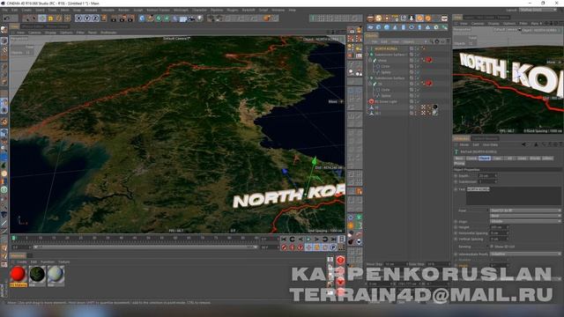Toggle Autokeying icon in timeline controls
Viewport: 564px width, 317px height.
click(x=292, y=247)
